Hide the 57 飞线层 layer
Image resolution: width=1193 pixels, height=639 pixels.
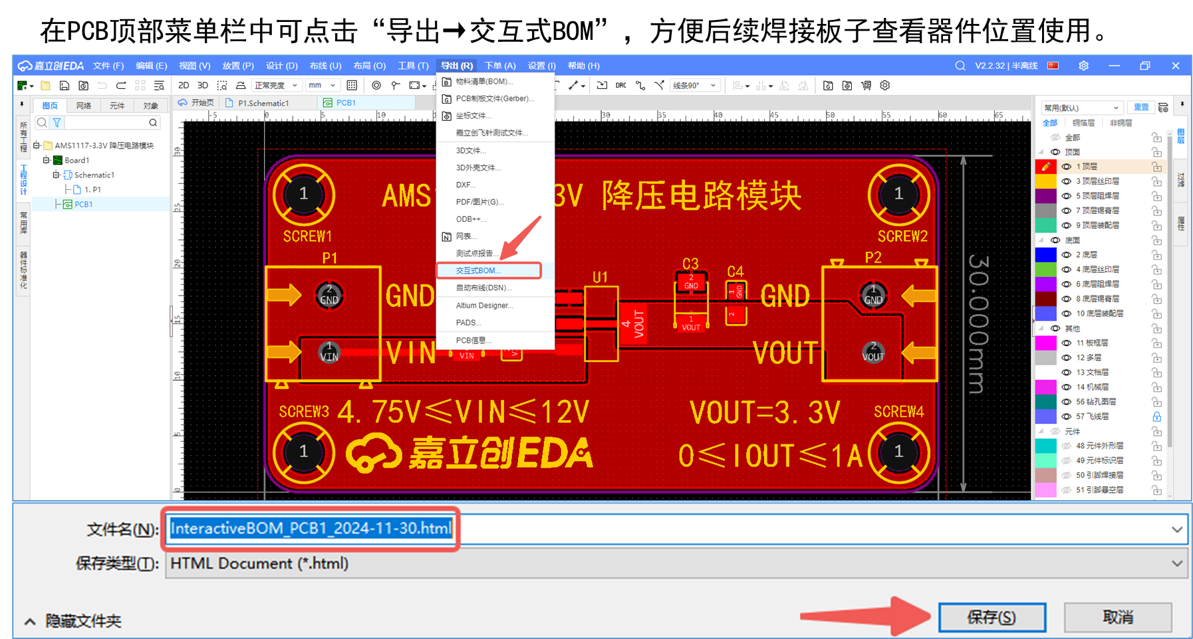[1066, 416]
